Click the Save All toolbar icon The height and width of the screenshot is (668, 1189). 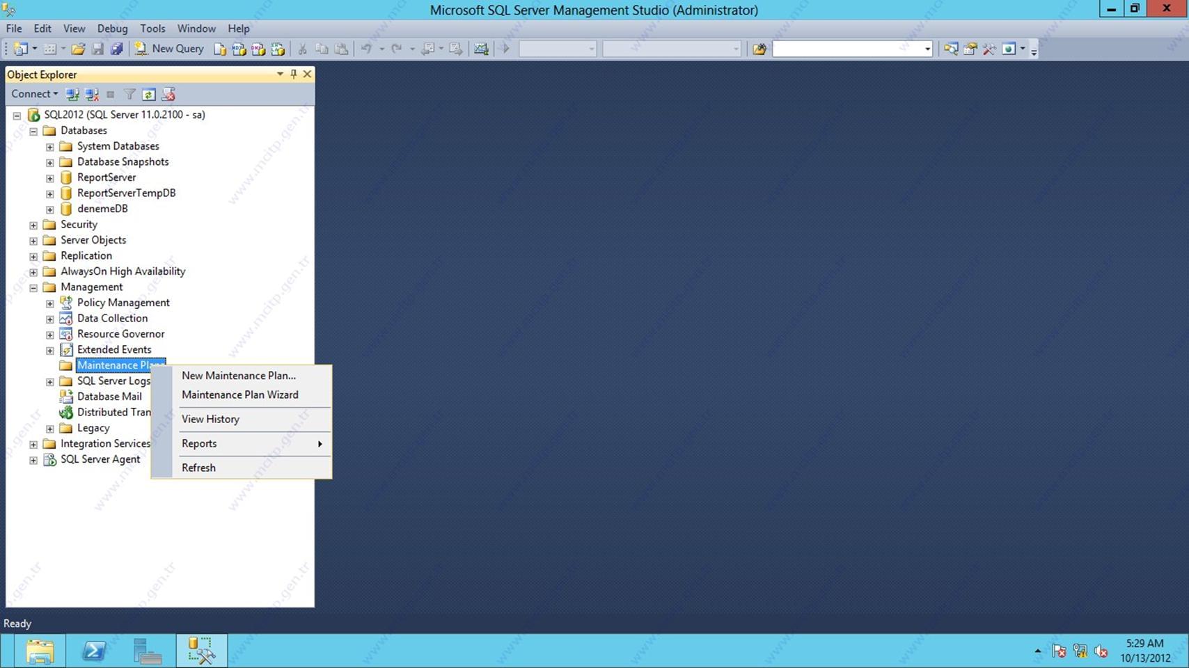(117, 49)
